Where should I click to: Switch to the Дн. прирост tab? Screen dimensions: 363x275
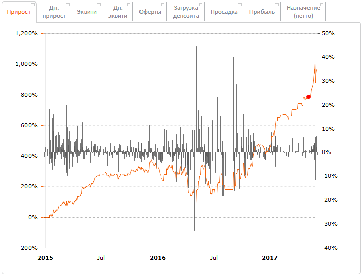(x=53, y=12)
